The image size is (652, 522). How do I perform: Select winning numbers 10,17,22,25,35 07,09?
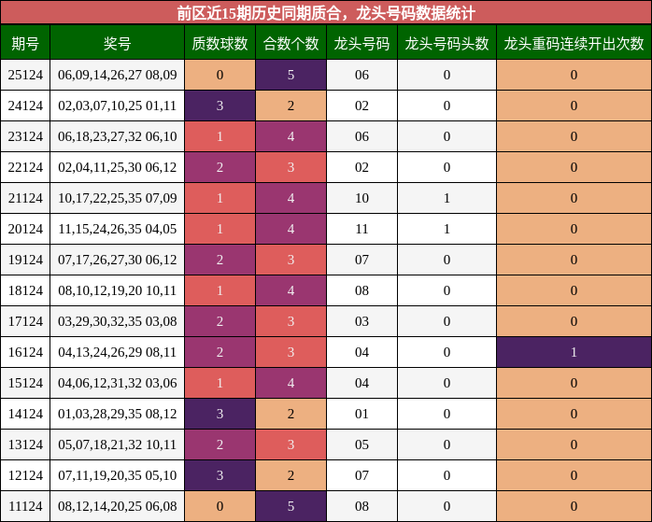pyautogui.click(x=118, y=198)
